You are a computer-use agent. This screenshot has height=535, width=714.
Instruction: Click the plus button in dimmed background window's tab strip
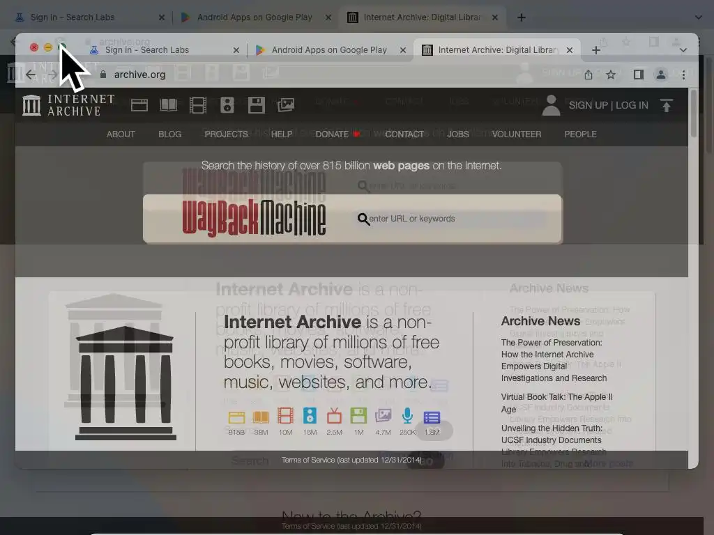tap(522, 17)
